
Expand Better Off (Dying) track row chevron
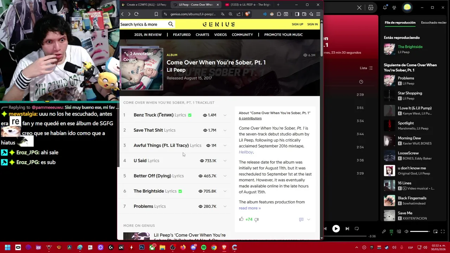tap(225, 176)
